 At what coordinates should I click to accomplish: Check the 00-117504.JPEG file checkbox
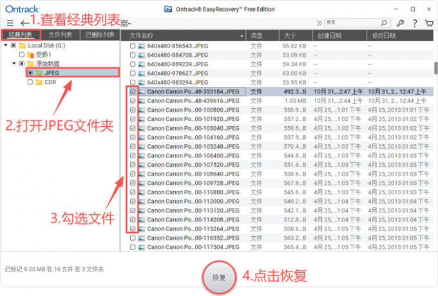coord(133,247)
